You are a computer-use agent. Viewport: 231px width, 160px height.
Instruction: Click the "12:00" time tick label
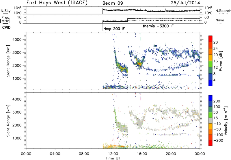(x=113, y=154)
